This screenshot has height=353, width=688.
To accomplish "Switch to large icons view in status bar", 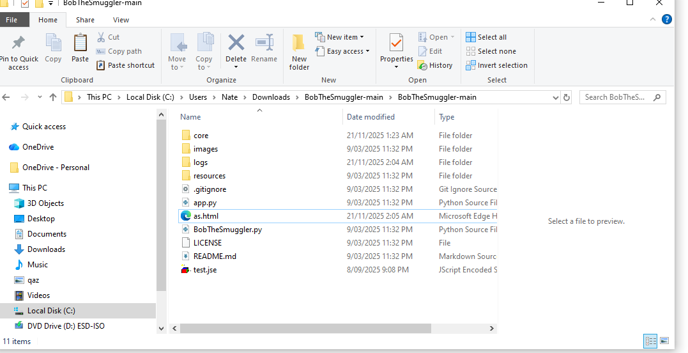I will coord(664,341).
